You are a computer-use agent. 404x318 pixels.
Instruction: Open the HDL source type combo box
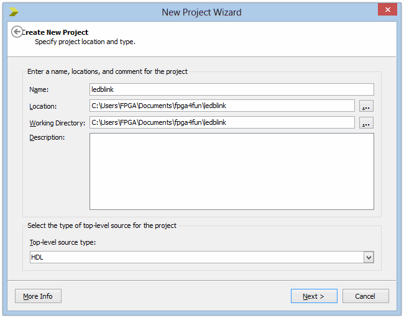click(202, 257)
